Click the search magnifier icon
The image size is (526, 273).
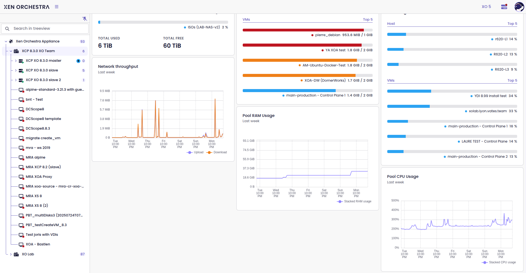(x=7, y=29)
